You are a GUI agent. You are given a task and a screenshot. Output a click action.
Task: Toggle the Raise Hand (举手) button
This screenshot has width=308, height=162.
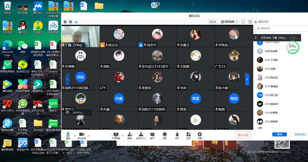[x=177, y=135]
